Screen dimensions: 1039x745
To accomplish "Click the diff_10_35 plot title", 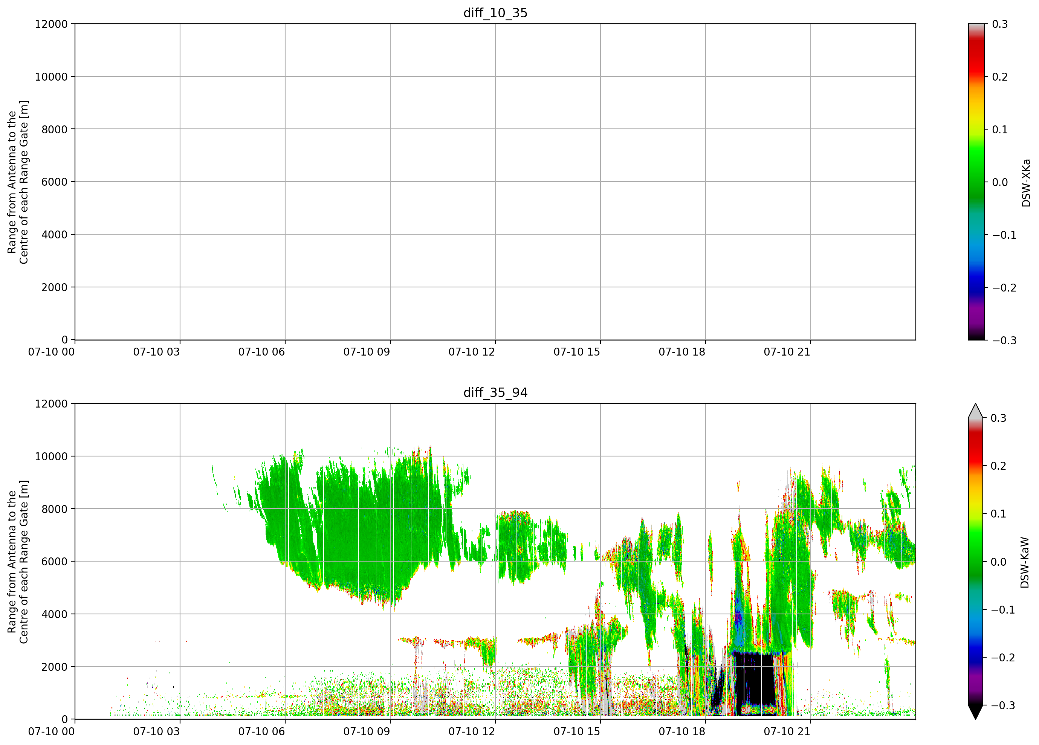I will pos(495,13).
